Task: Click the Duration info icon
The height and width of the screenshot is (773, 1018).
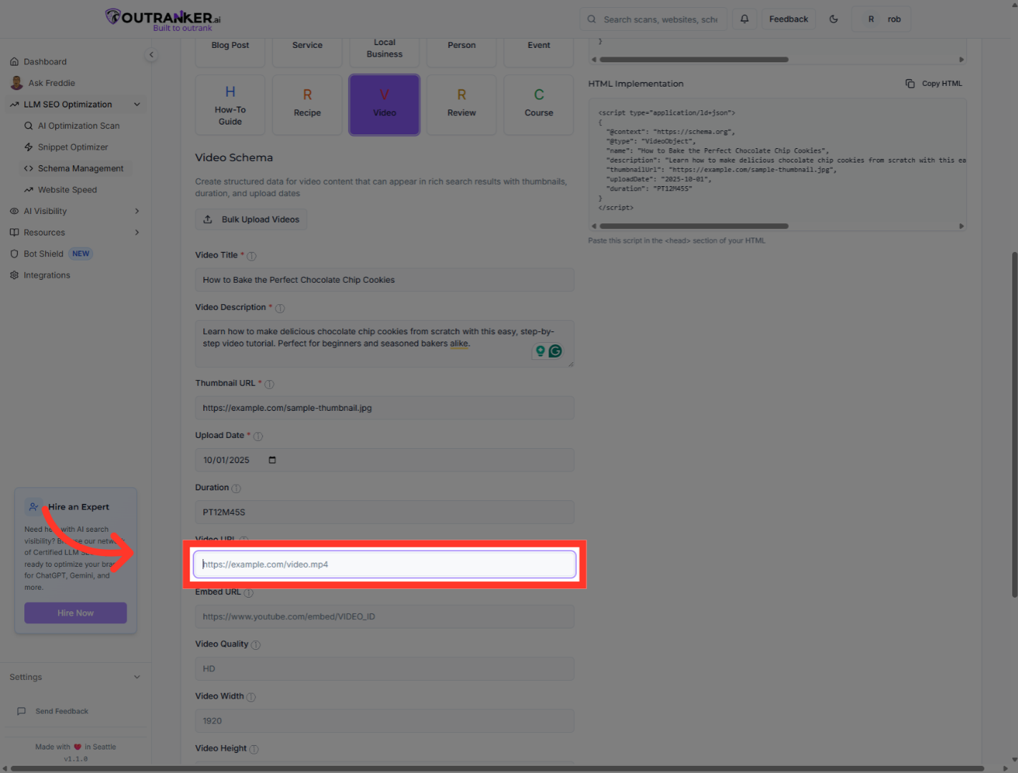Action: pyautogui.click(x=236, y=489)
